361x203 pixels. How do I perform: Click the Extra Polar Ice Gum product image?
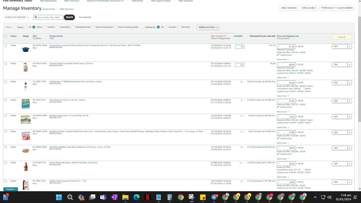click(26, 104)
